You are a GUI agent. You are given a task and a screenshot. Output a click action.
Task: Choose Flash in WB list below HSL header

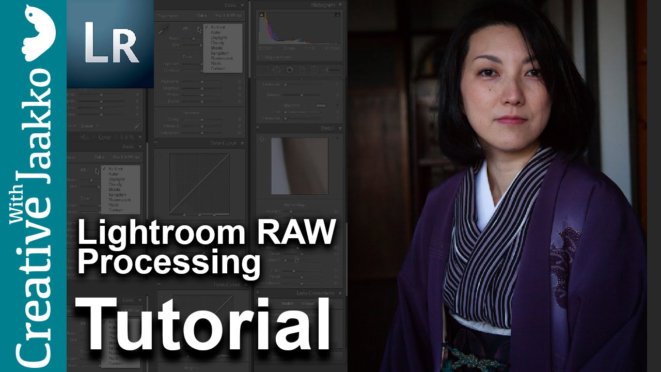[x=114, y=205]
